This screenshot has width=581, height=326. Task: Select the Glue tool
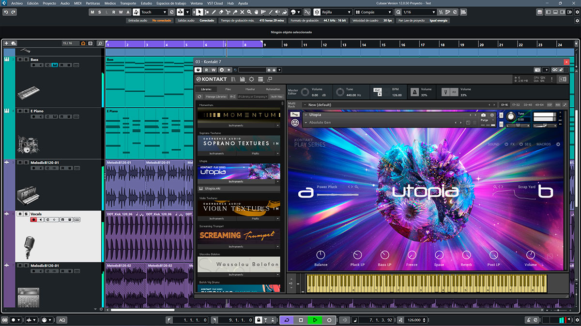[235, 12]
